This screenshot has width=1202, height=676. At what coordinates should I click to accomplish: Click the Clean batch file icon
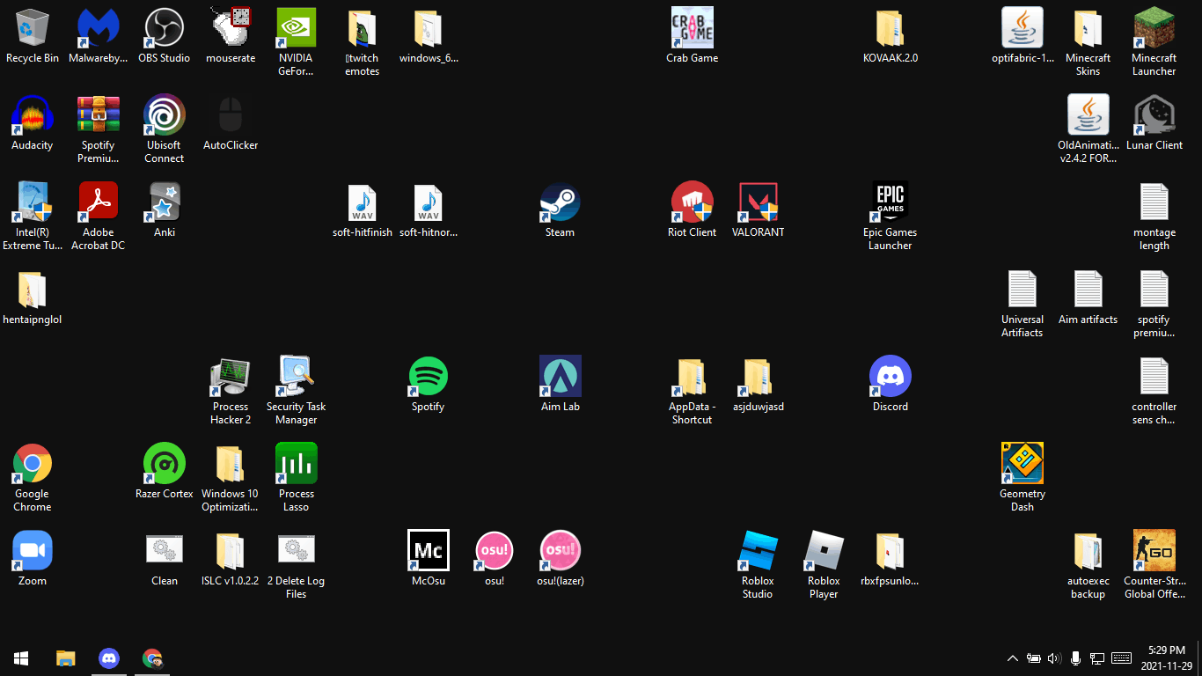[x=165, y=551]
